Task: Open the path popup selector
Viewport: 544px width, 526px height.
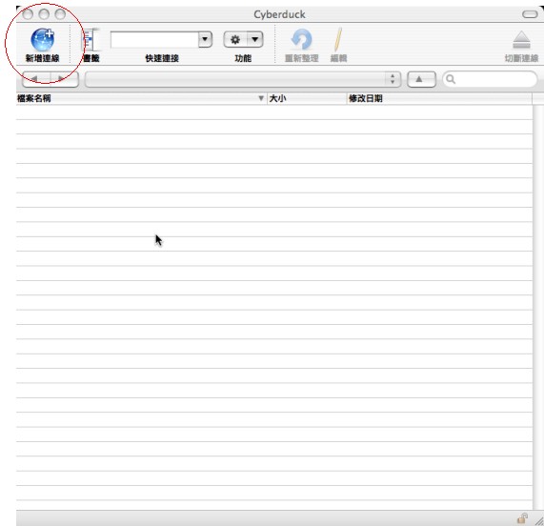Action: [243, 79]
